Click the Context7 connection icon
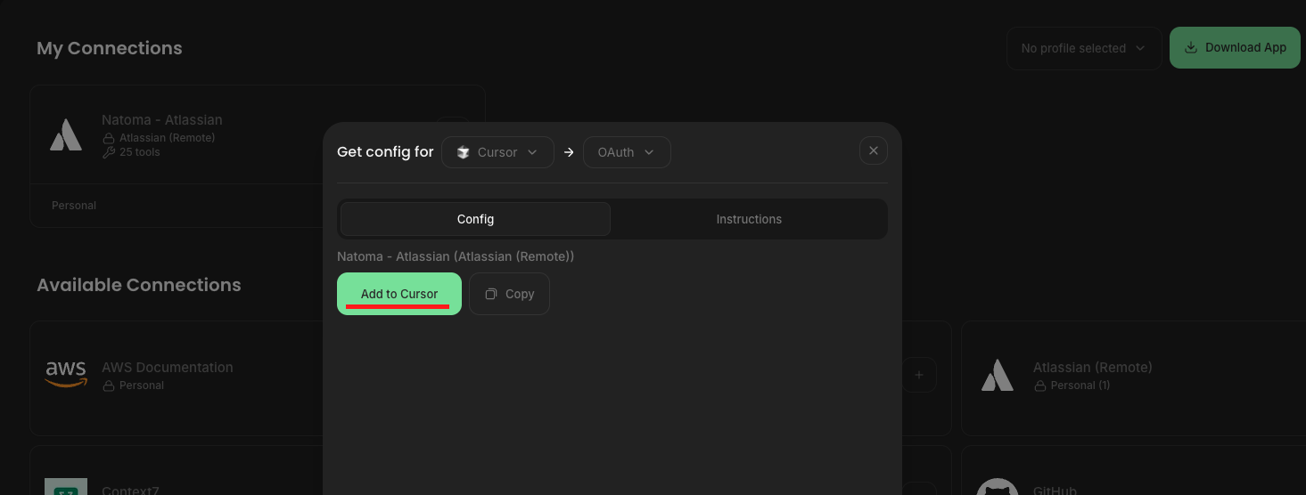1306x495 pixels. [66, 488]
